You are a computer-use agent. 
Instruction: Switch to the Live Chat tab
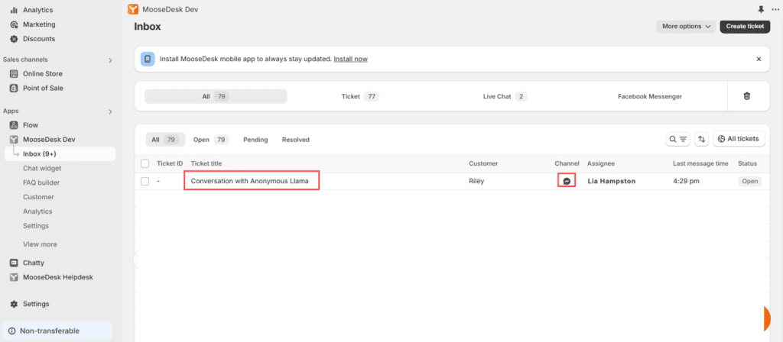point(505,97)
